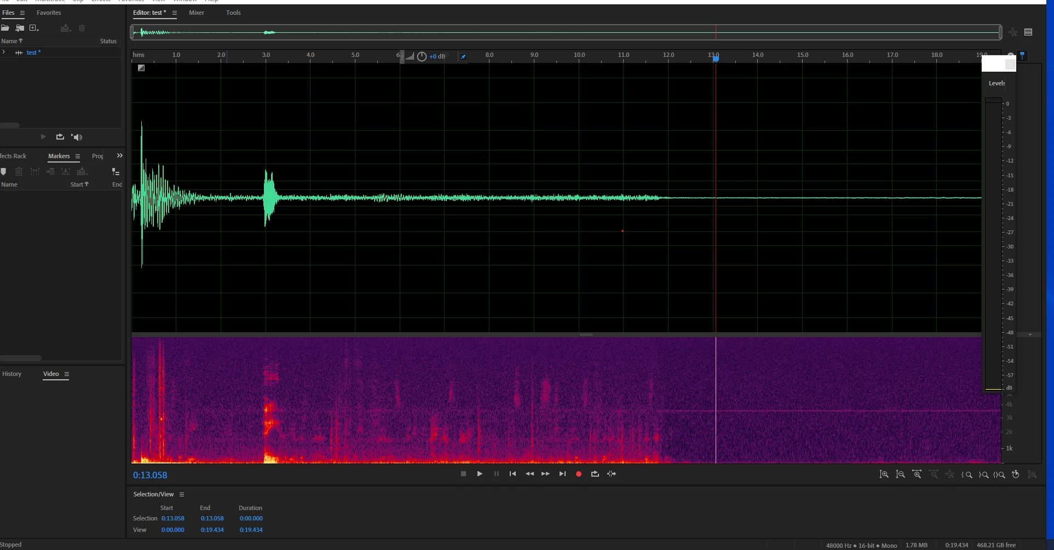Open the Markers panel menu
The image size is (1054, 550).
[78, 156]
